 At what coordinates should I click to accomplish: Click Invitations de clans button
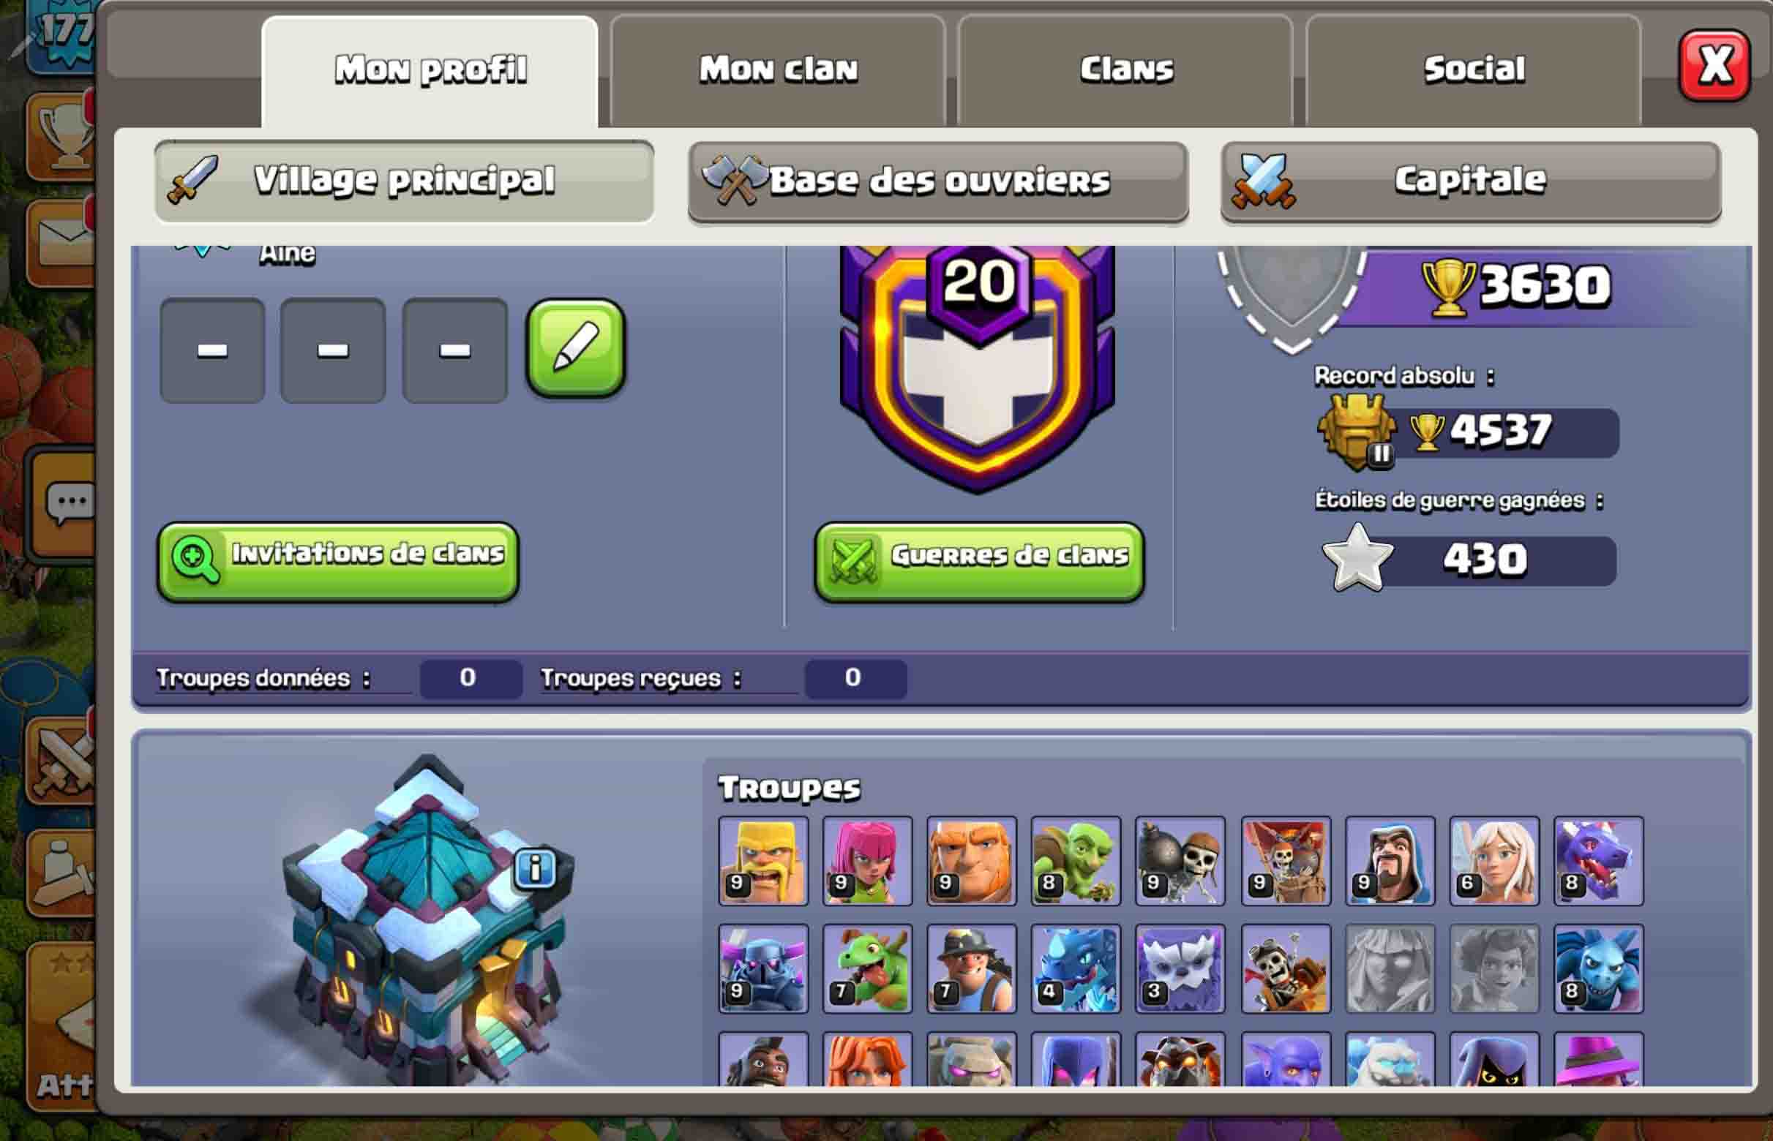[337, 561]
